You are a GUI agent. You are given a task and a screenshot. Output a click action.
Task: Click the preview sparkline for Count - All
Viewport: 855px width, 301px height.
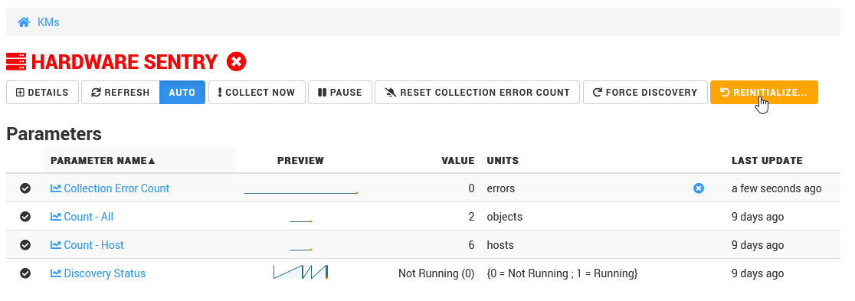(x=300, y=221)
